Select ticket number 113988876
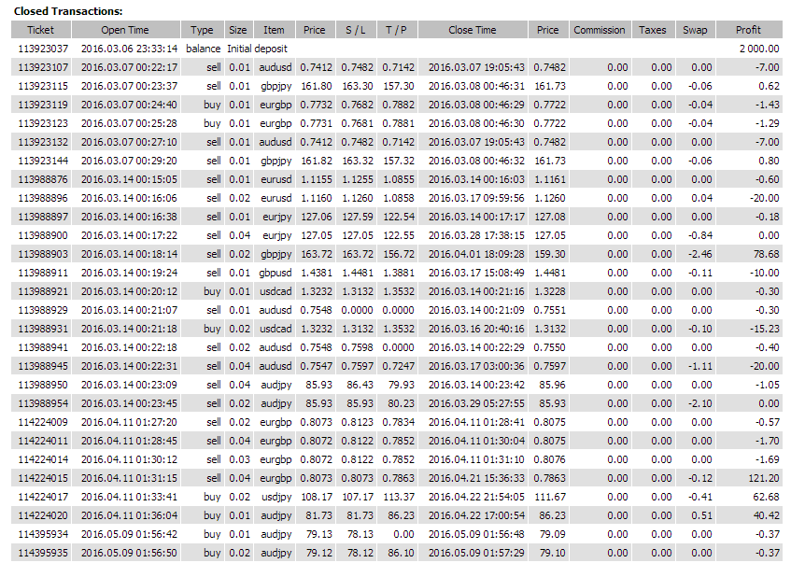This screenshot has width=791, height=563. click(x=43, y=179)
